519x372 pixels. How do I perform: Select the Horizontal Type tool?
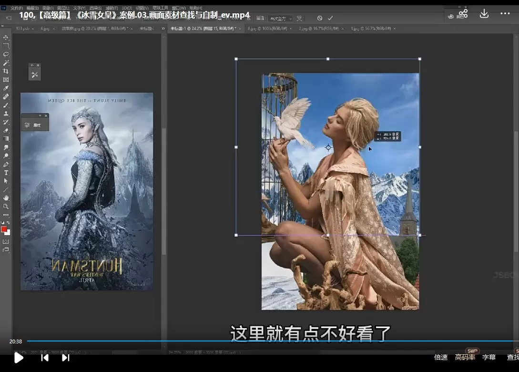[6, 173]
